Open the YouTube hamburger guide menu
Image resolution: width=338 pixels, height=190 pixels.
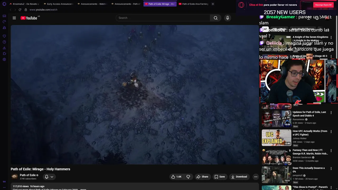point(14,18)
